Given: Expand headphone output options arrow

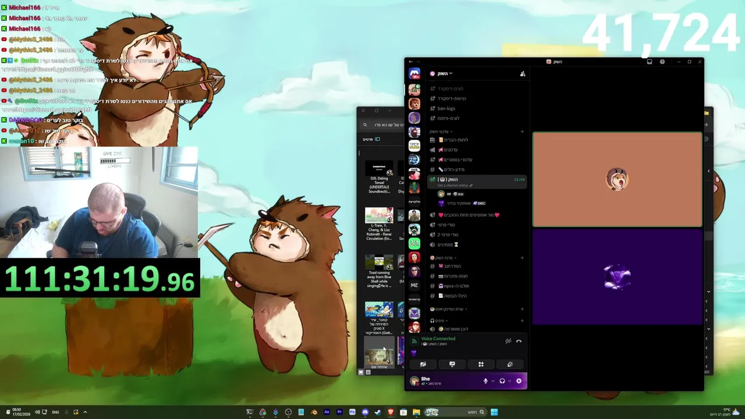Looking at the screenshot, I should [x=509, y=381].
